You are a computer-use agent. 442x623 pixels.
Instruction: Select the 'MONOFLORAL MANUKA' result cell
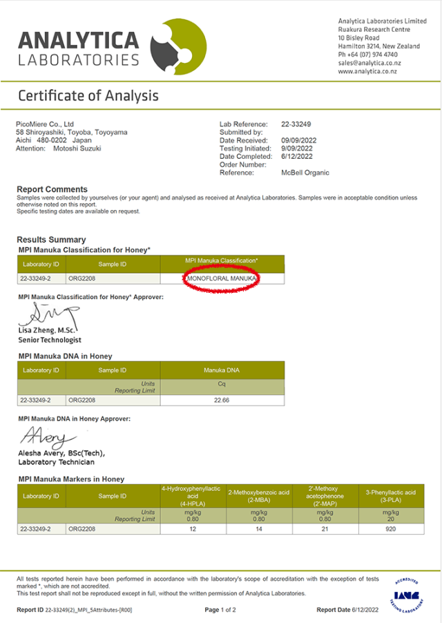click(x=222, y=278)
